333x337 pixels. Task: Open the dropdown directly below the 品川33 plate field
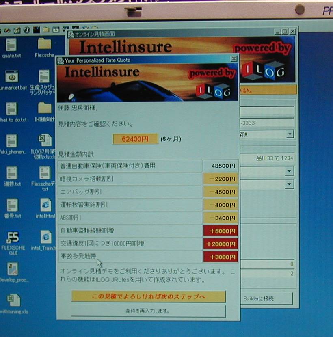(290, 171)
